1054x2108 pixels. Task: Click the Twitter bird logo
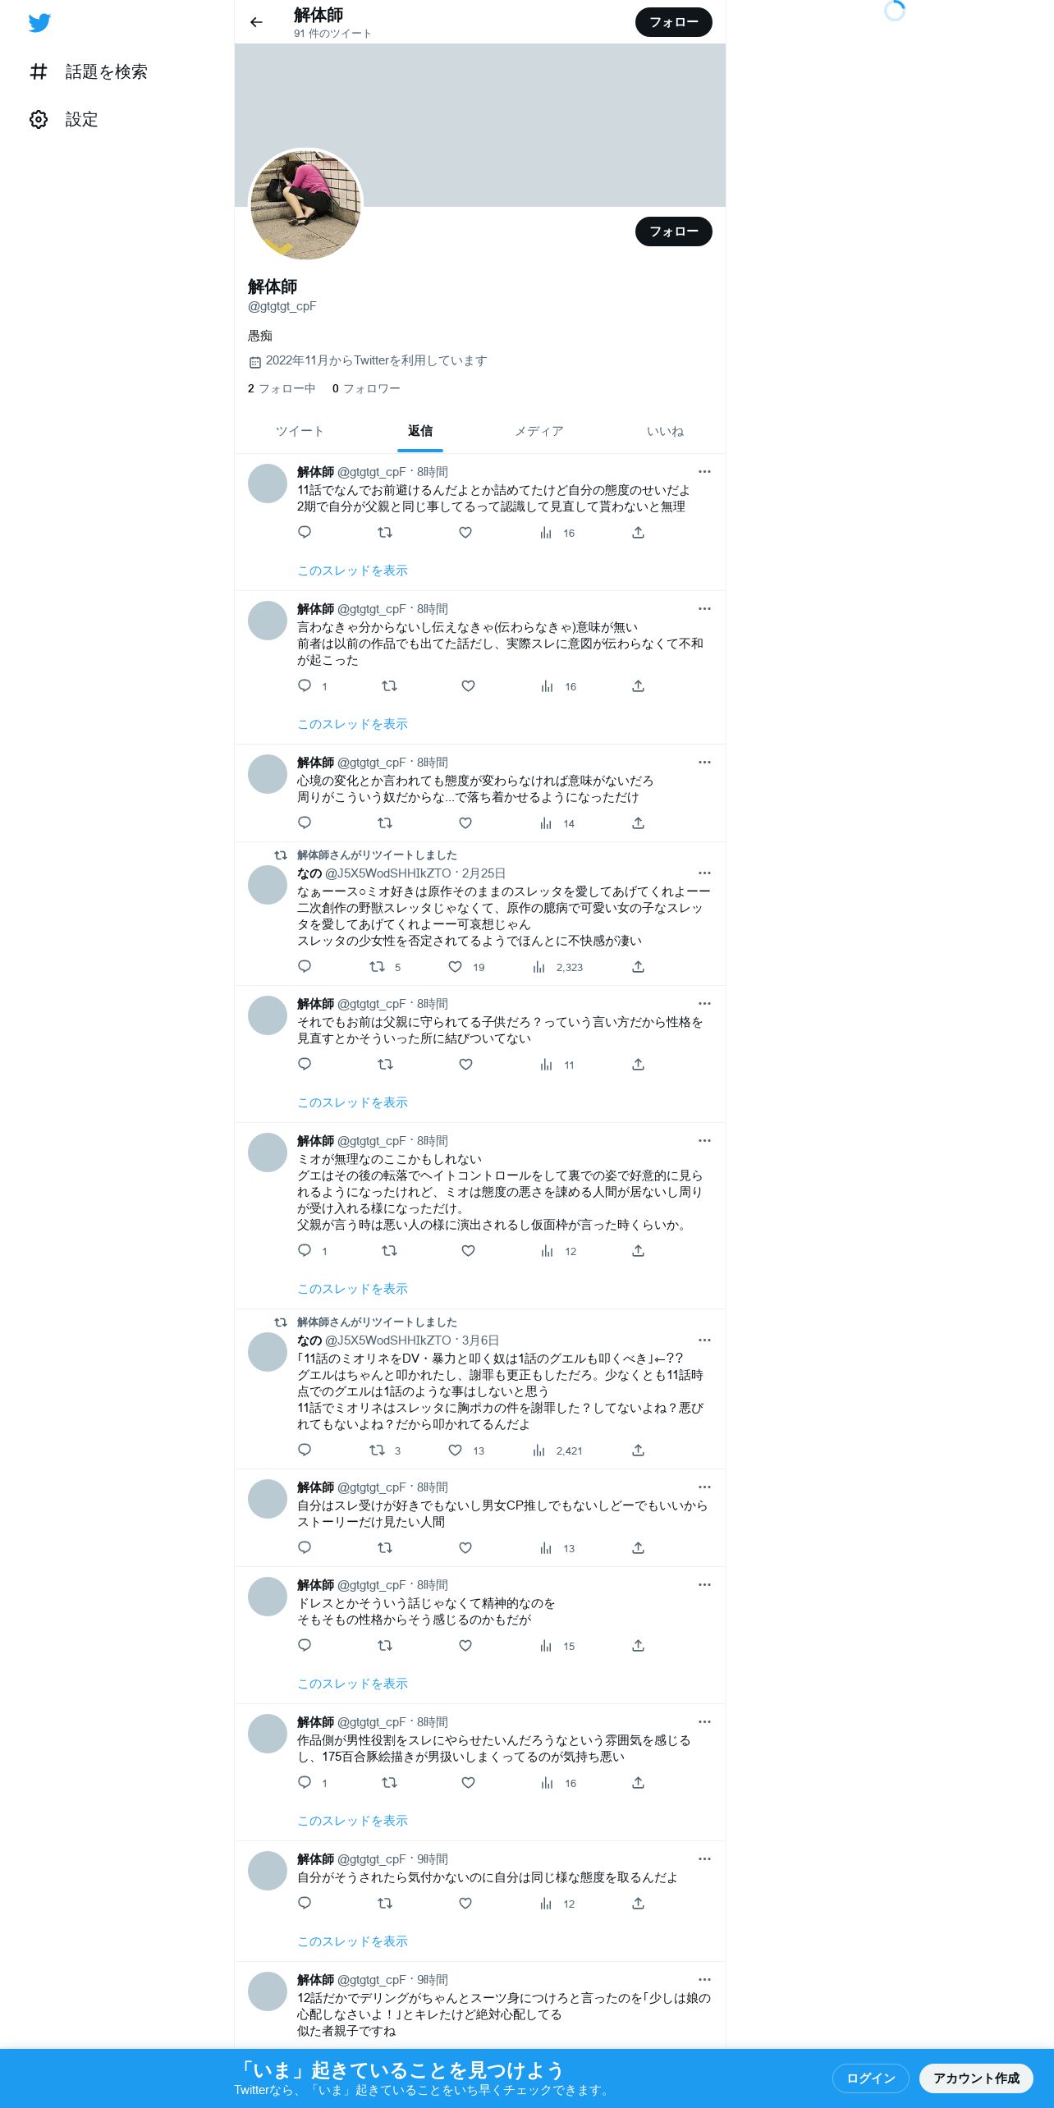(x=39, y=22)
